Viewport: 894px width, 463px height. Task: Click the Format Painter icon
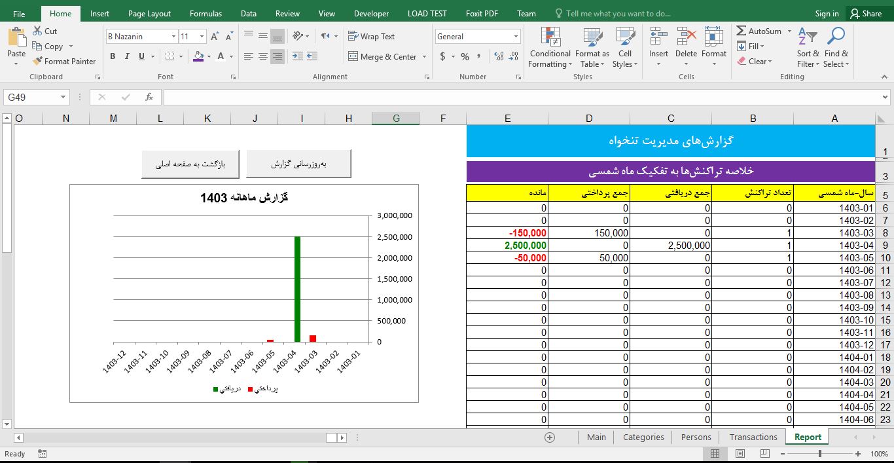37,61
